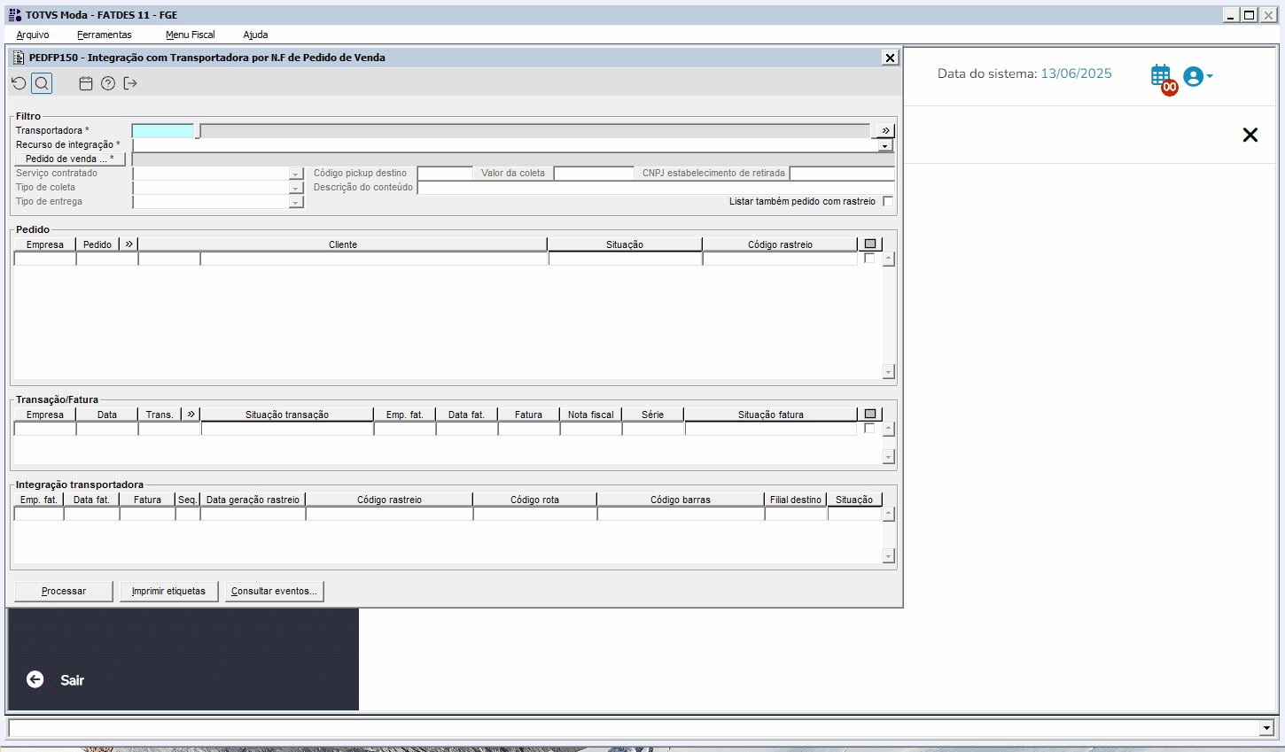Image resolution: width=1285 pixels, height=752 pixels.
Task: Open the calendar toolbar icon in PEDFP150
Action: click(86, 83)
